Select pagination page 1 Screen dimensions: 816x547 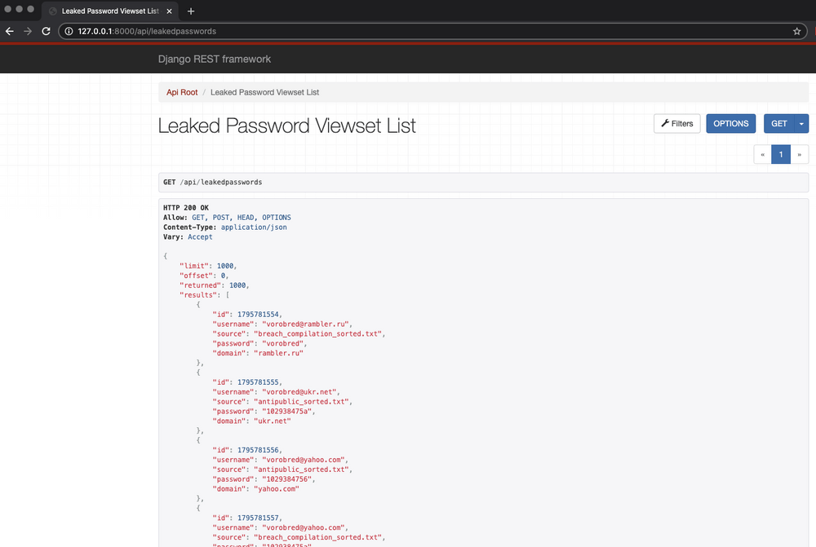coord(780,154)
